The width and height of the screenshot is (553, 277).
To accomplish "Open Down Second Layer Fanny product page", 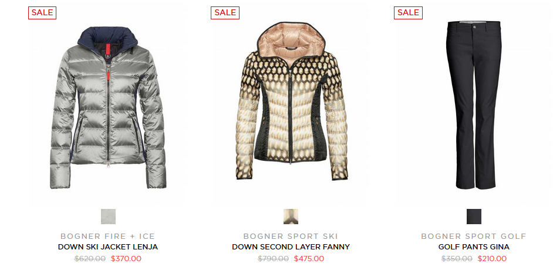I will click(x=291, y=247).
